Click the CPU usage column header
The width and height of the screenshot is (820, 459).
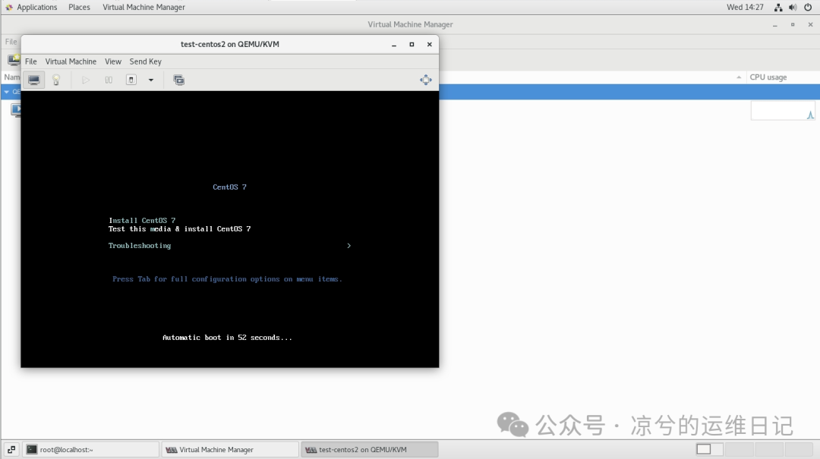point(768,77)
